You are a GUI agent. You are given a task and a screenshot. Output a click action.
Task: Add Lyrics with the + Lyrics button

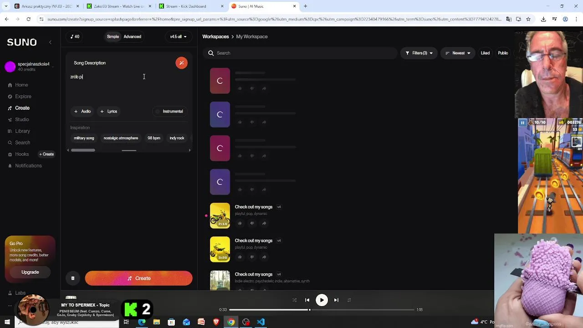tap(109, 111)
